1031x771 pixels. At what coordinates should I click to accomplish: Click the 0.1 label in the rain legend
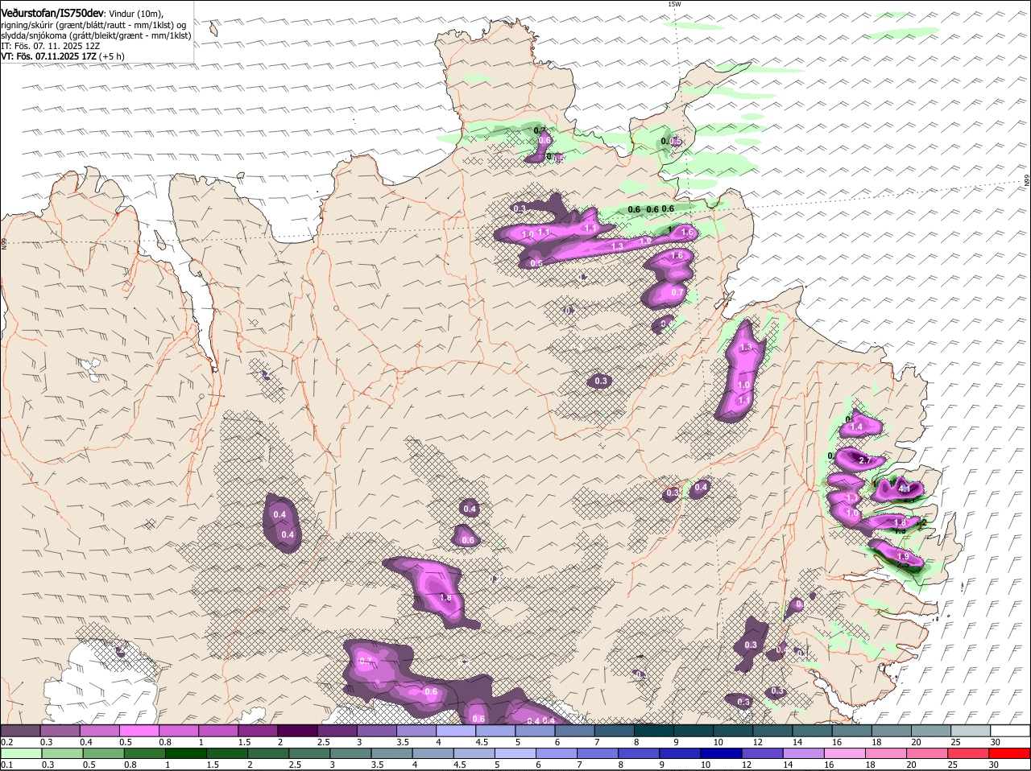6,765
